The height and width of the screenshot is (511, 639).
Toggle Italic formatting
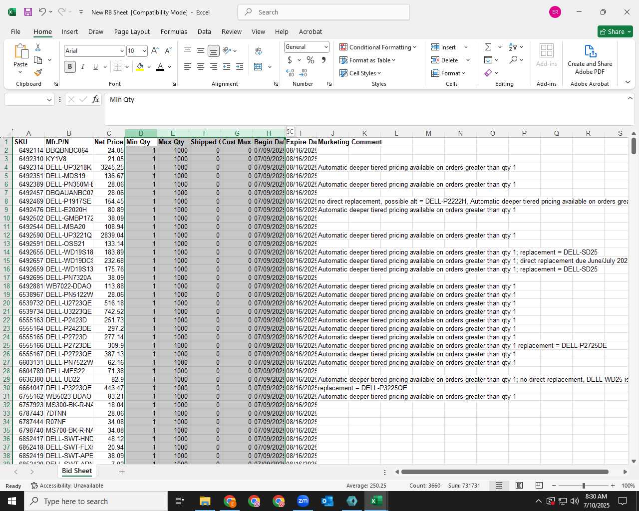[x=83, y=67]
